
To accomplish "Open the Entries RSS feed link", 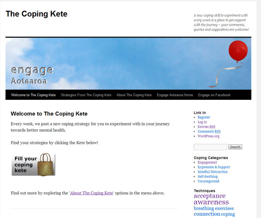I will tap(206, 126).
